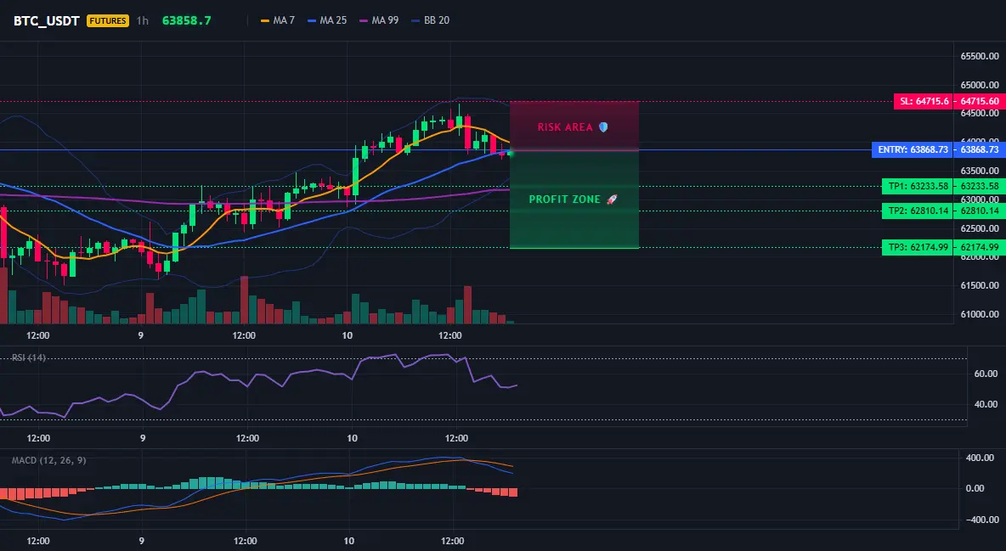Click date label 10 on main chart axis
Screen dimensions: 1006x551
pos(348,335)
